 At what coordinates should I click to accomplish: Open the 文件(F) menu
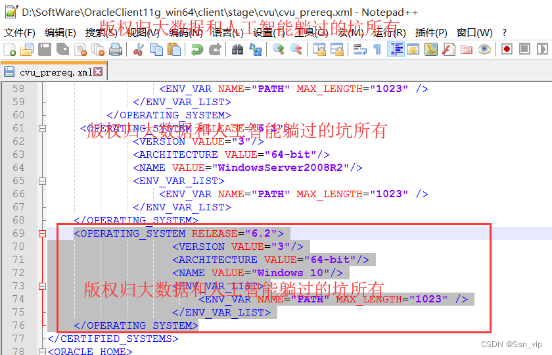20,32
